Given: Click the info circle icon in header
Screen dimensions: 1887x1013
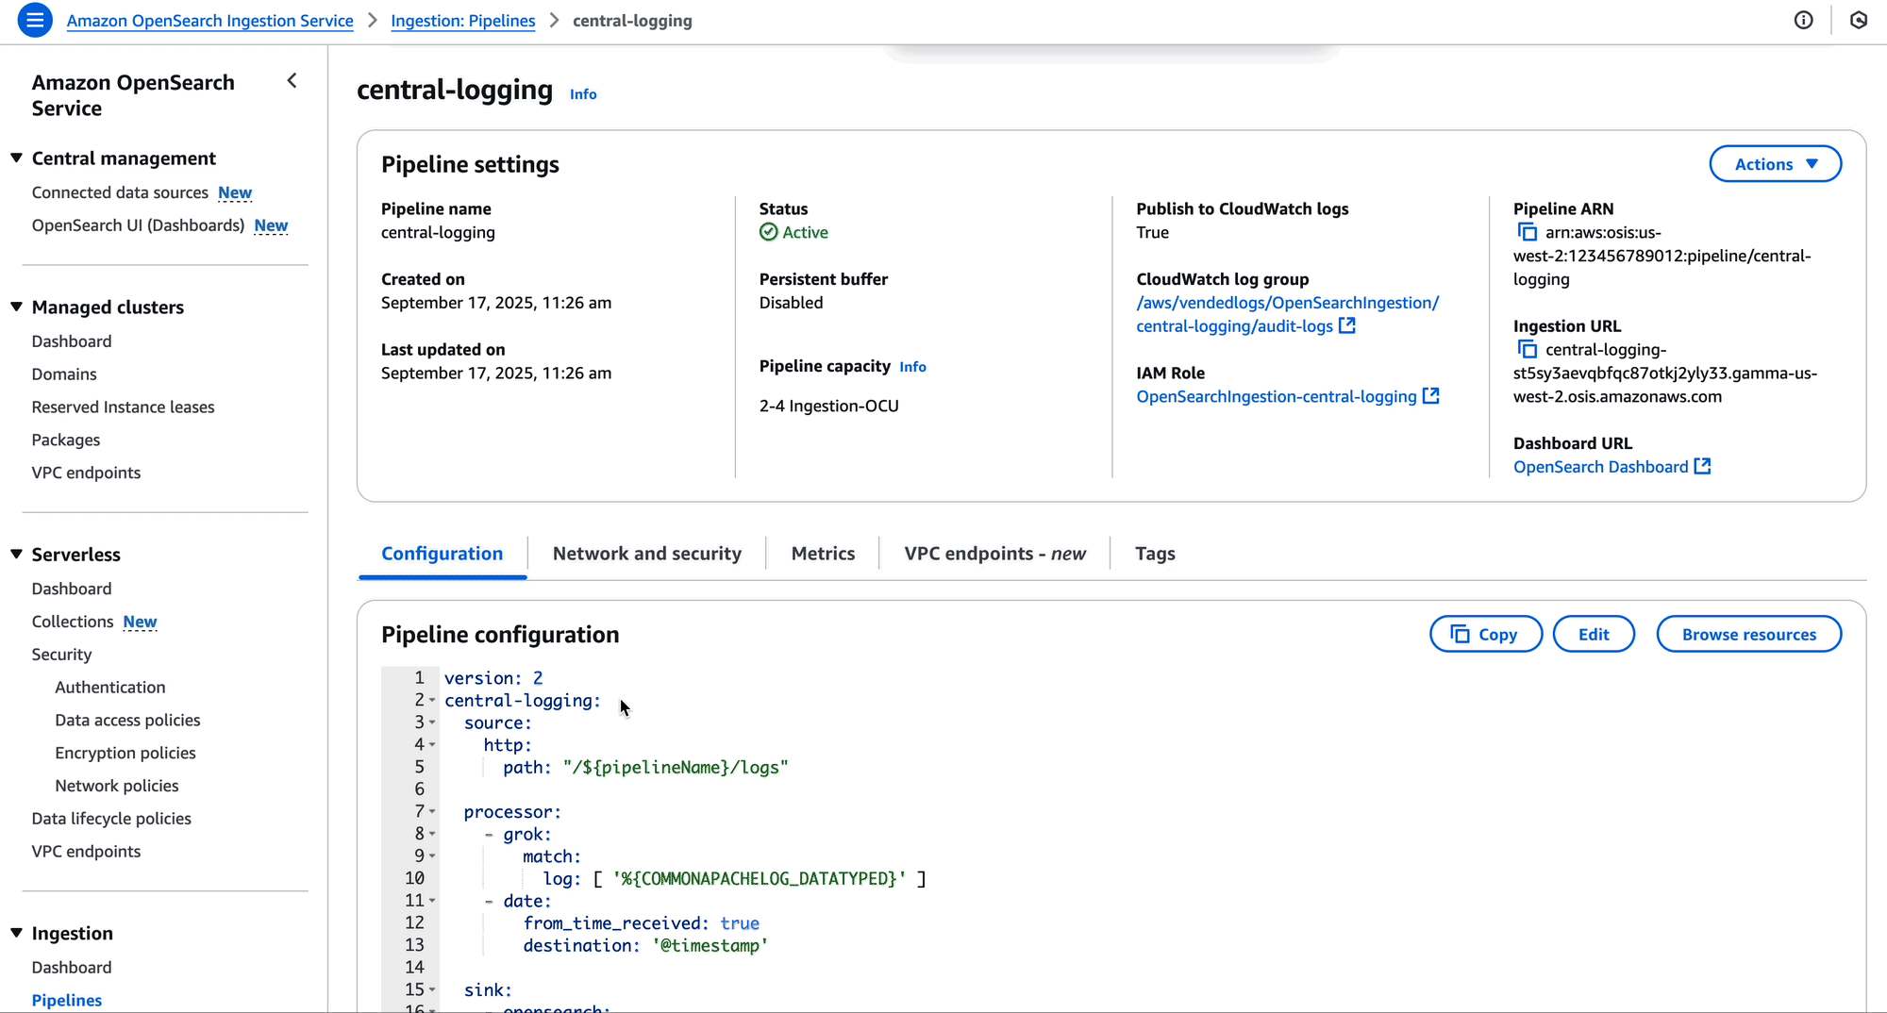Looking at the screenshot, I should 1803,20.
